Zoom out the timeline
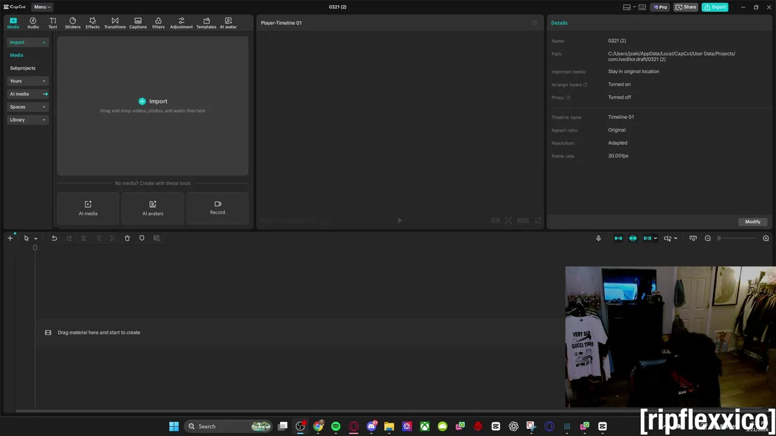This screenshot has height=436, width=776. [x=707, y=238]
